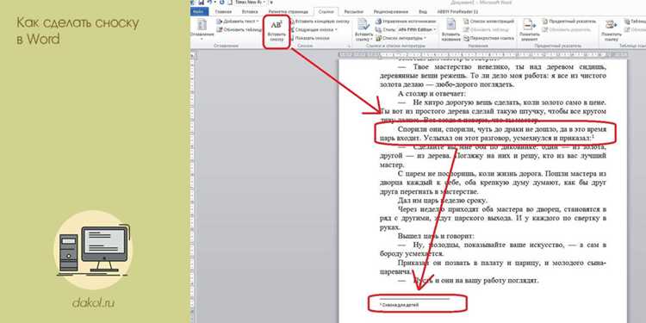The image size is (646, 323).
Task: Click the Undo icon in quick access toolbar
Action: 209,3
